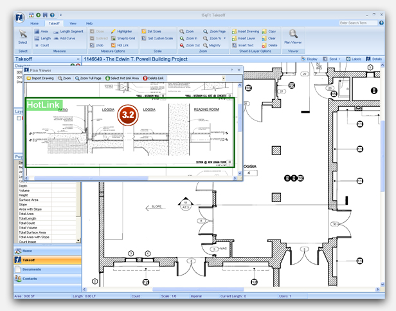Use the Select arrow tool
Screen dimensions: 396x311
pyautogui.click(x=22, y=37)
